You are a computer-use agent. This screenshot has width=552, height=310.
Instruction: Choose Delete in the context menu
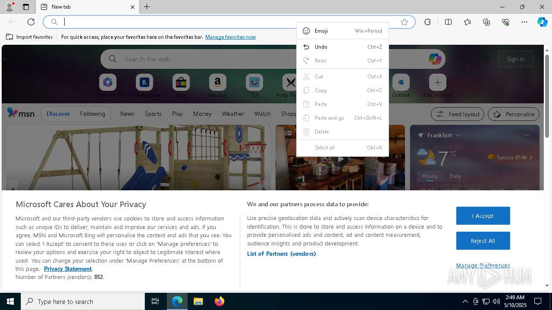tap(342, 132)
